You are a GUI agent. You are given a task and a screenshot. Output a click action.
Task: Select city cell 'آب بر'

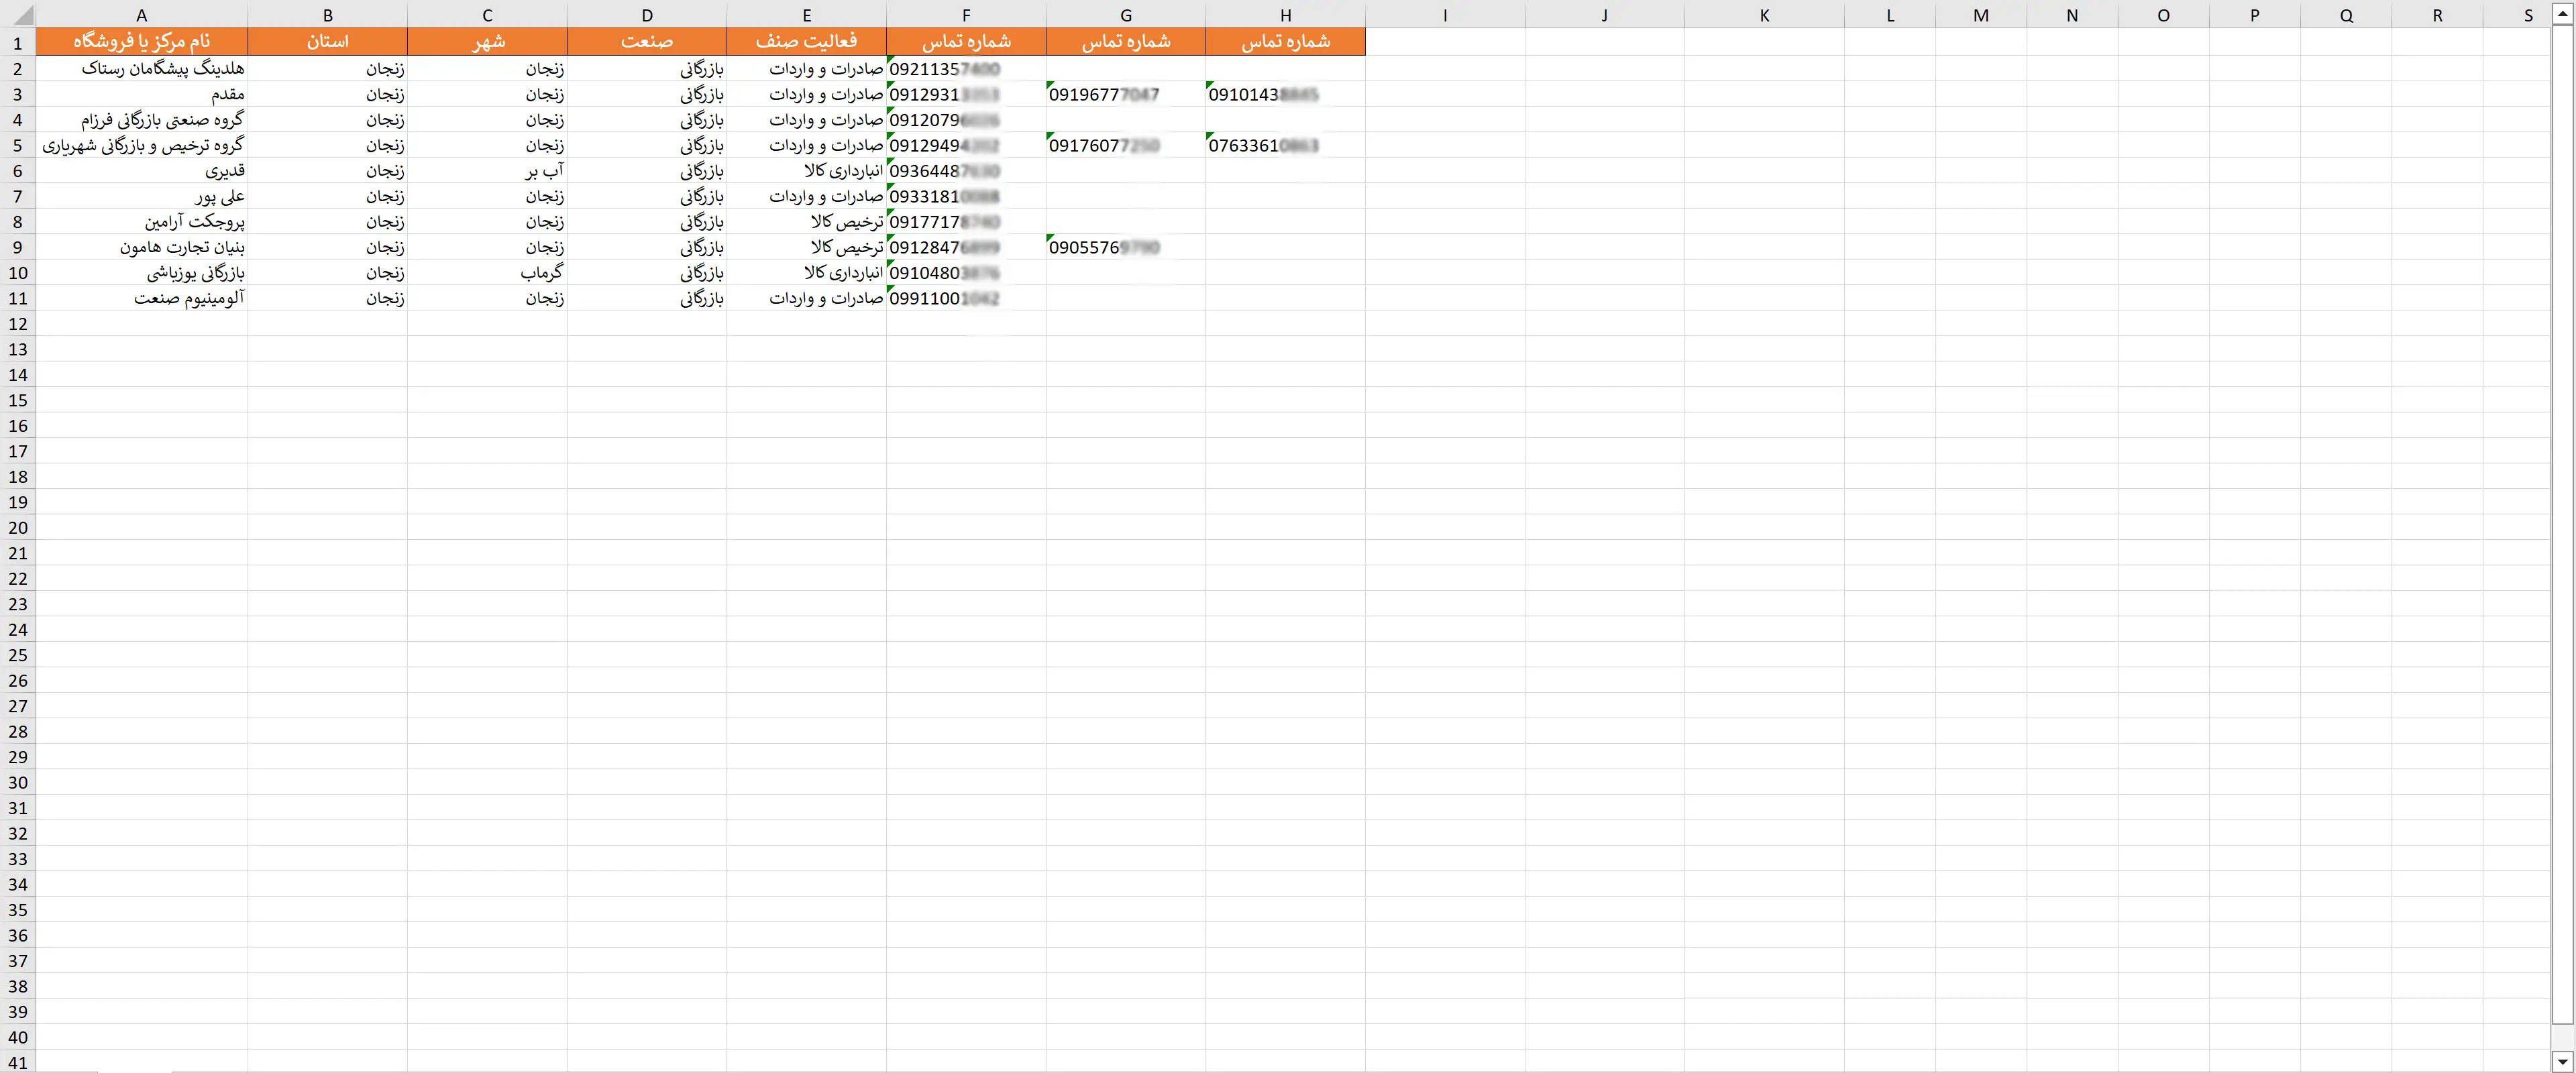487,170
